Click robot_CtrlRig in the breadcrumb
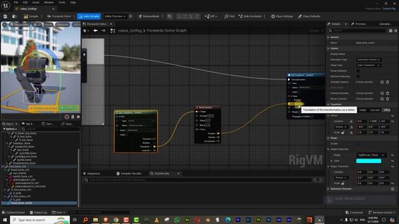 [x=130, y=30]
